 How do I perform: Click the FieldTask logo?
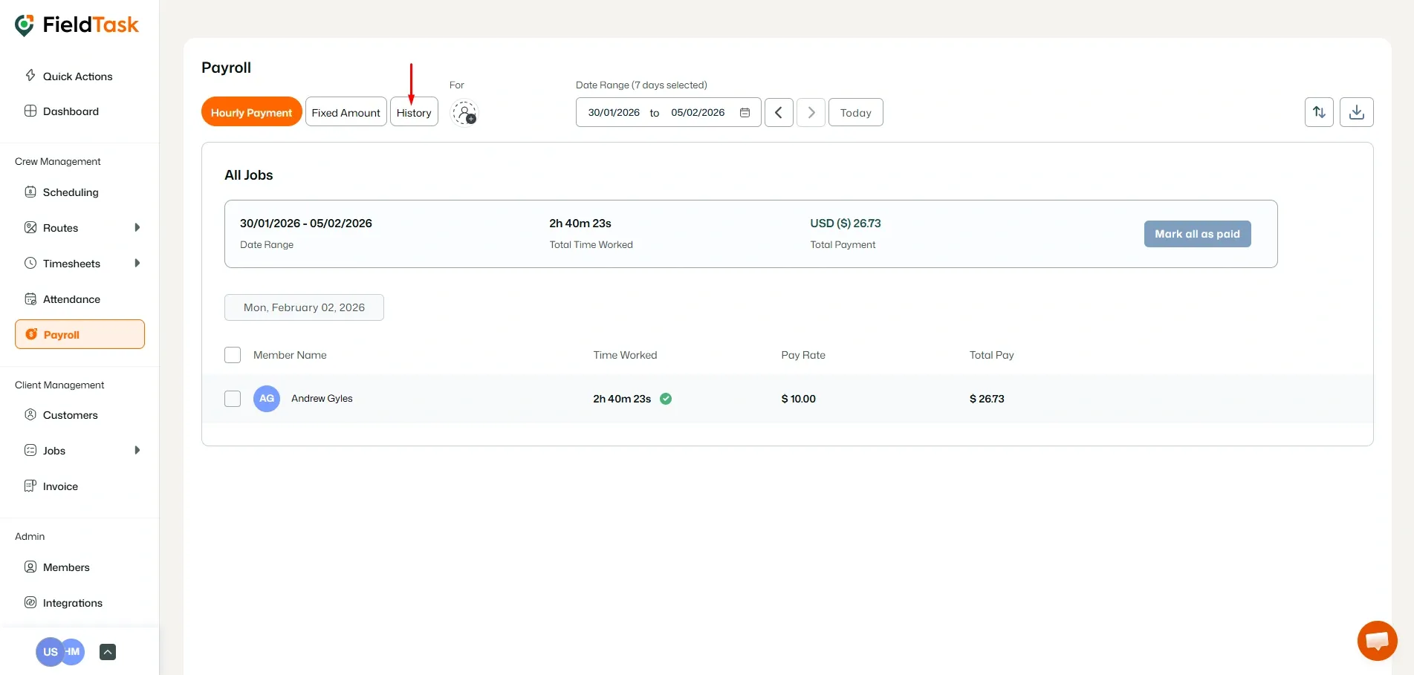[77, 25]
